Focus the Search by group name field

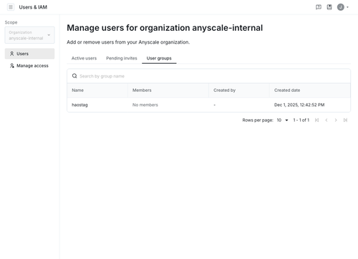point(209,76)
